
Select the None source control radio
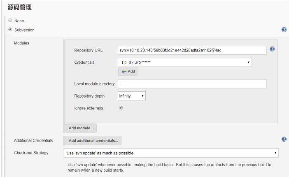(10, 20)
